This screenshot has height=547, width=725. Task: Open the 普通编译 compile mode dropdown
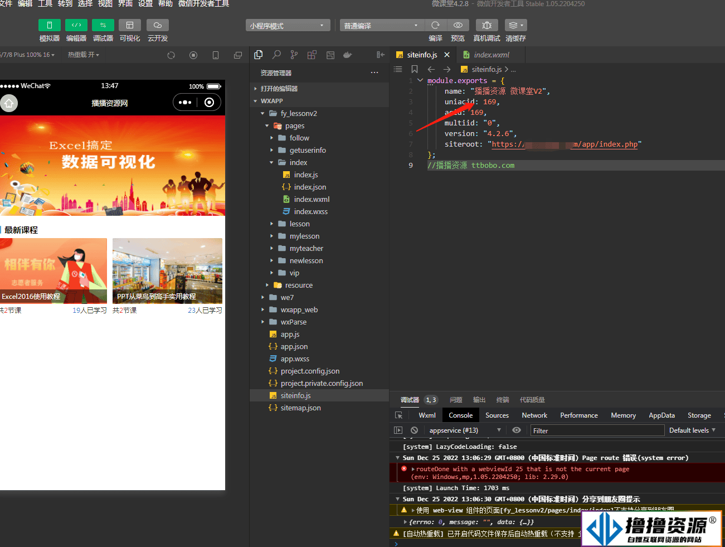pos(382,26)
